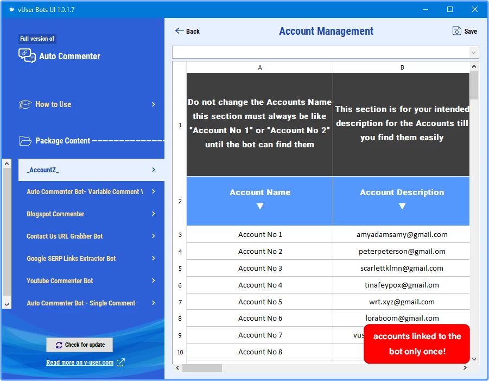Viewport: 489px width, 381px height.
Task: Select cell 'peterpeterson@gmail.om'
Action: (x=402, y=252)
